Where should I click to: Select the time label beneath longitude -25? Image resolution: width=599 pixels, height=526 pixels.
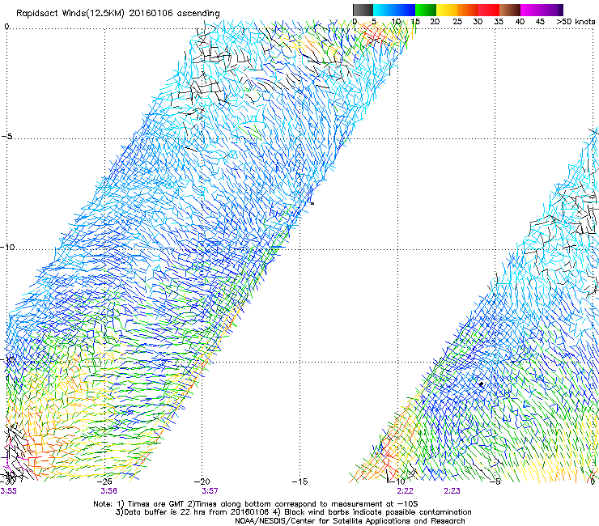click(x=109, y=491)
